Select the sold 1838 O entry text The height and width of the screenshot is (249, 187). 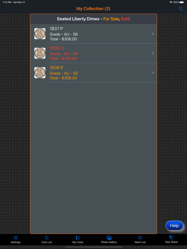click(x=64, y=53)
